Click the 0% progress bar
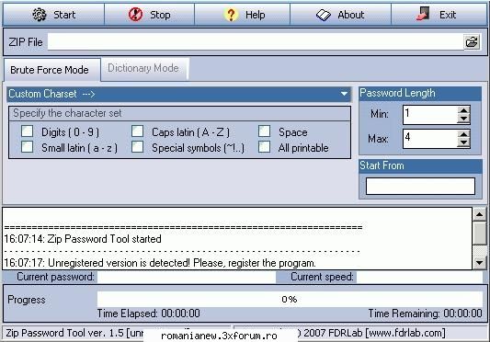 290,299
